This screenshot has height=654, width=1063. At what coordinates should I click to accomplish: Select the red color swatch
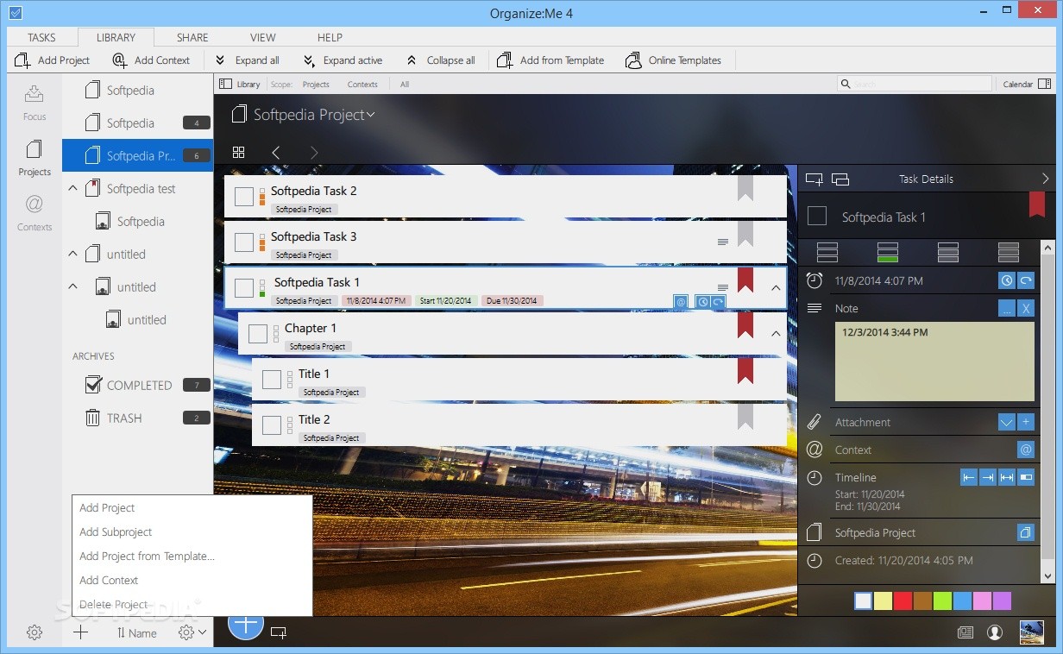(903, 601)
